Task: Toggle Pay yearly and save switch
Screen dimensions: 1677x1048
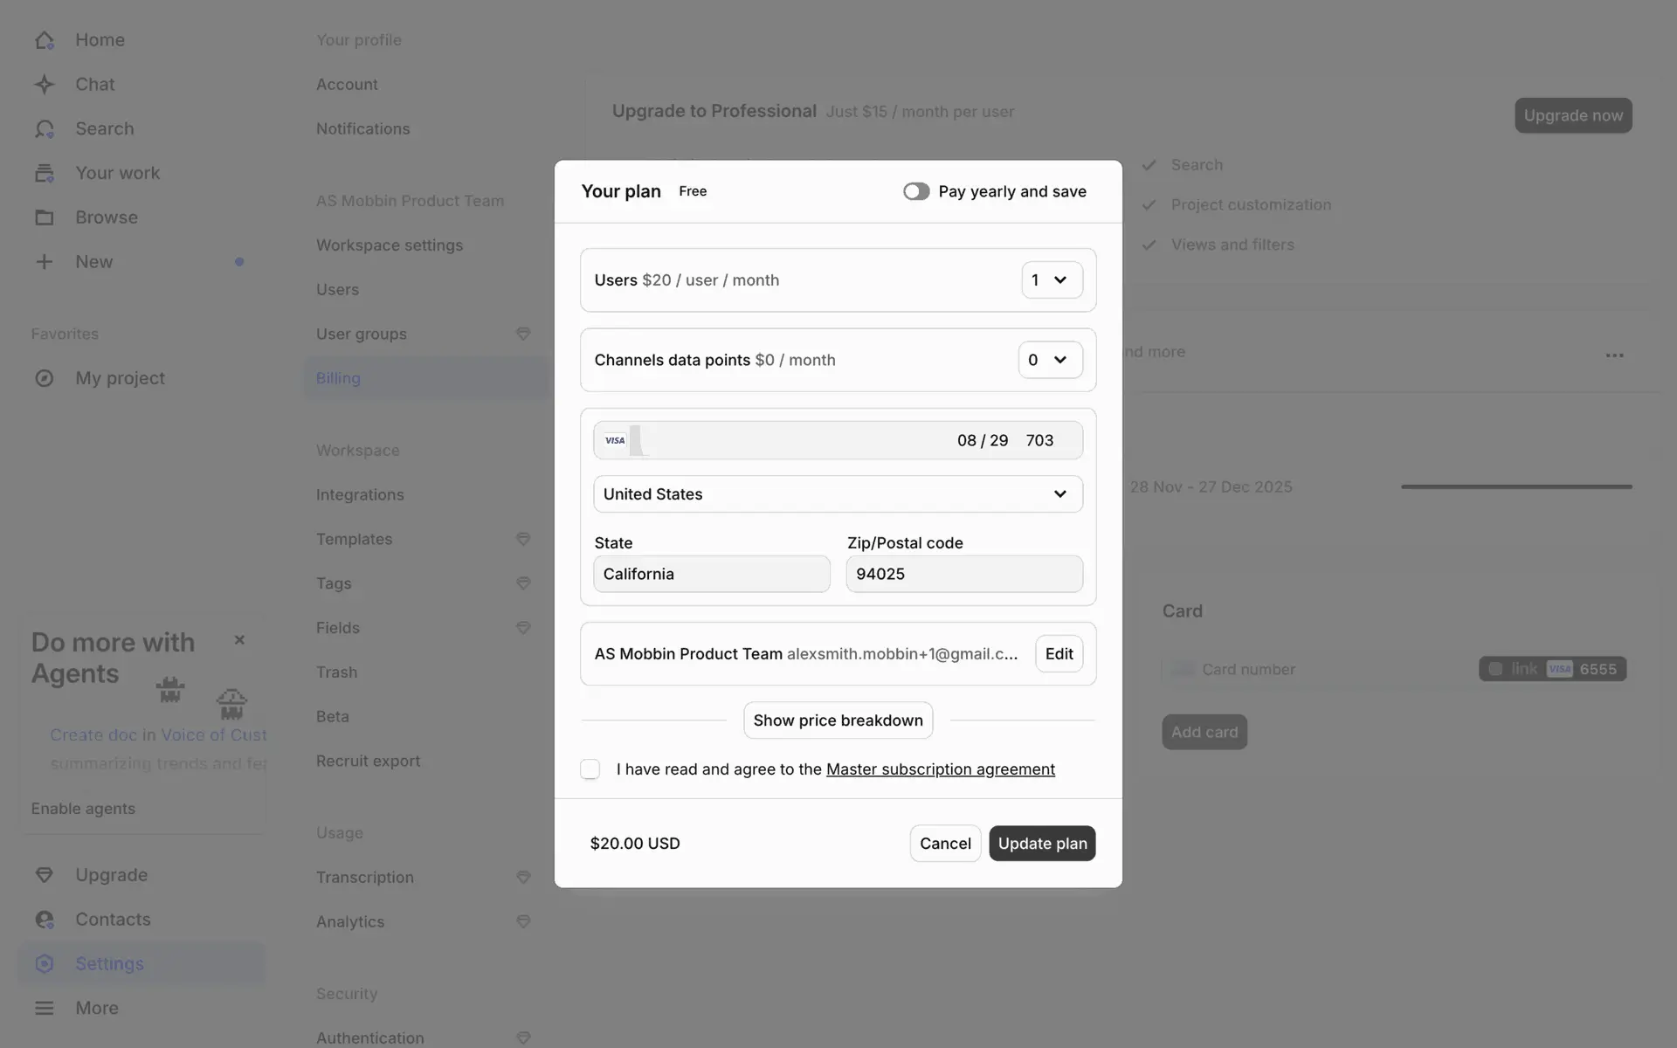Action: pyautogui.click(x=916, y=191)
